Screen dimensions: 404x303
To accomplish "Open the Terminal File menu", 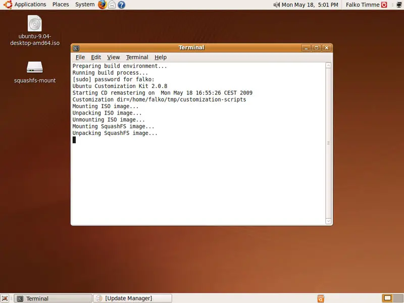I will [80, 57].
